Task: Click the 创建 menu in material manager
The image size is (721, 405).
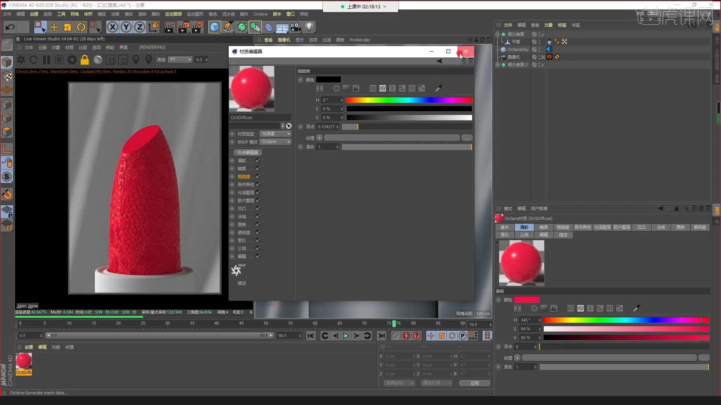Action: tap(29, 347)
